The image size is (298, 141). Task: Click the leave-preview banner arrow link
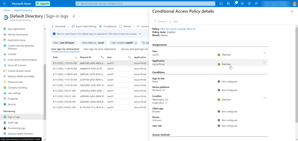(x=139, y=34)
